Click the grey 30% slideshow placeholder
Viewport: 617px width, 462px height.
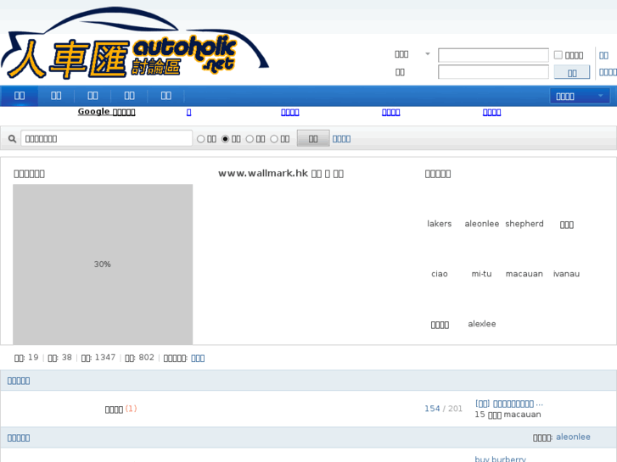tap(103, 264)
